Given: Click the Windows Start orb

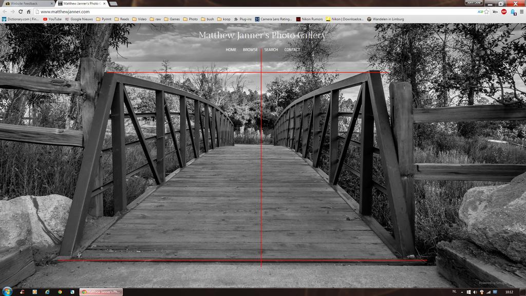Looking at the screenshot, I should 7,291.
